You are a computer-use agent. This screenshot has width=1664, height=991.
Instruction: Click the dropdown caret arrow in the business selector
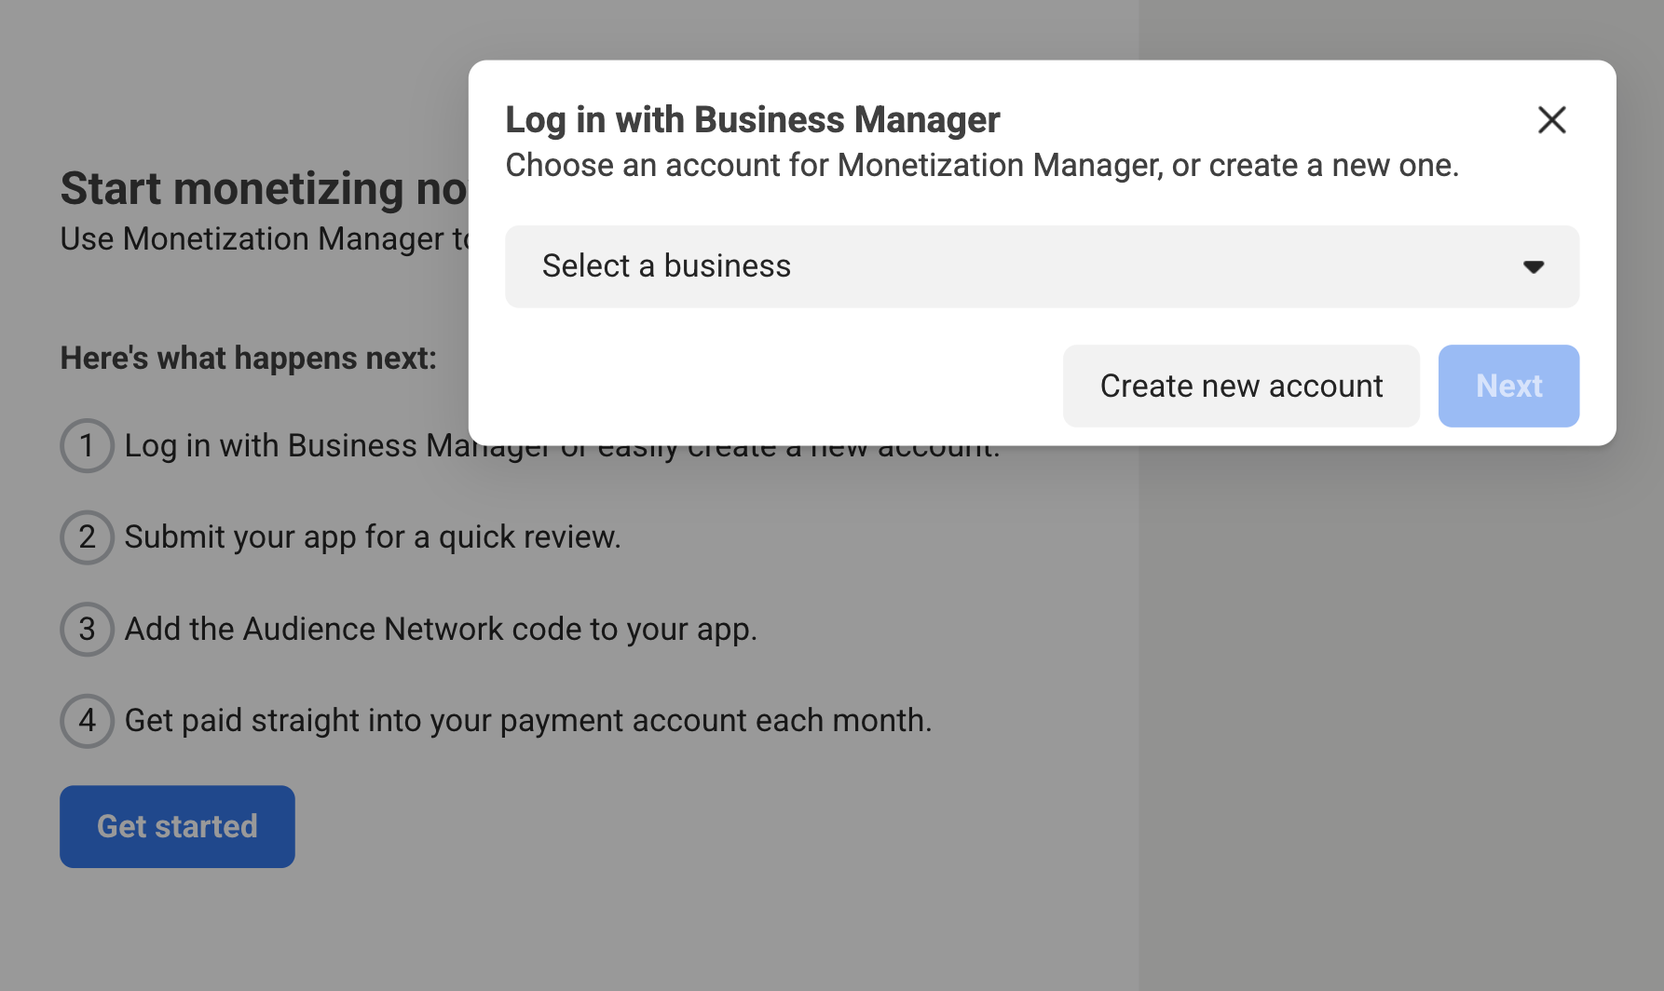[1533, 267]
